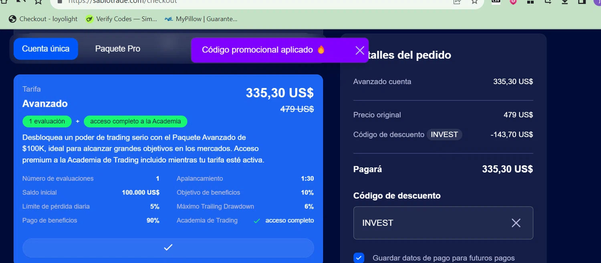Click the Avanzado plan title
601x263 pixels.
[x=45, y=104]
